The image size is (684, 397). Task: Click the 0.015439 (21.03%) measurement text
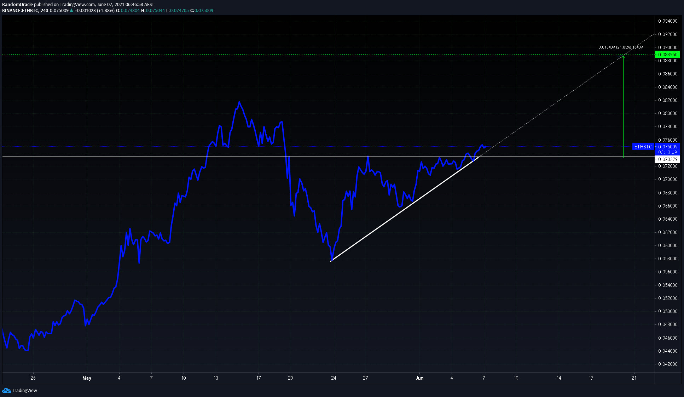tap(620, 47)
